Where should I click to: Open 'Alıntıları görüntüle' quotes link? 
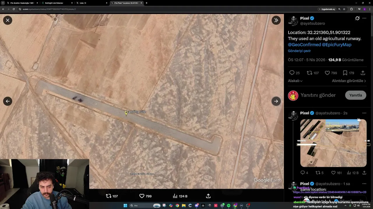pyautogui.click(x=349, y=81)
